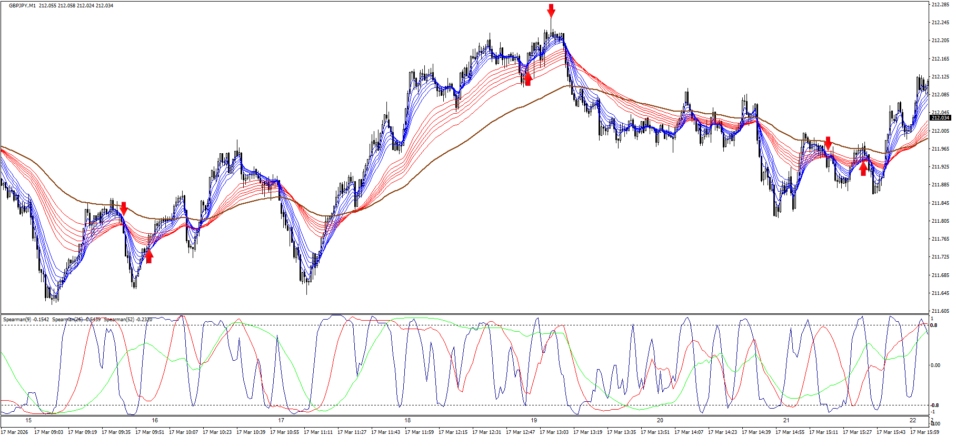
Task: Select the red sell arrow near 09:35
Action: click(x=123, y=208)
